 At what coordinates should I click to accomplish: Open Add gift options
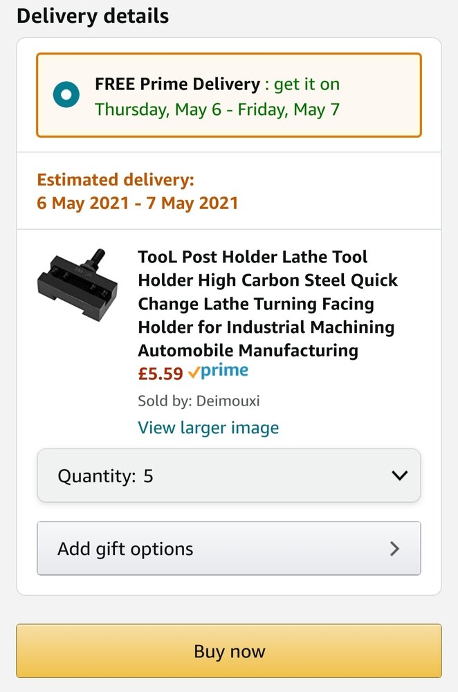[228, 548]
